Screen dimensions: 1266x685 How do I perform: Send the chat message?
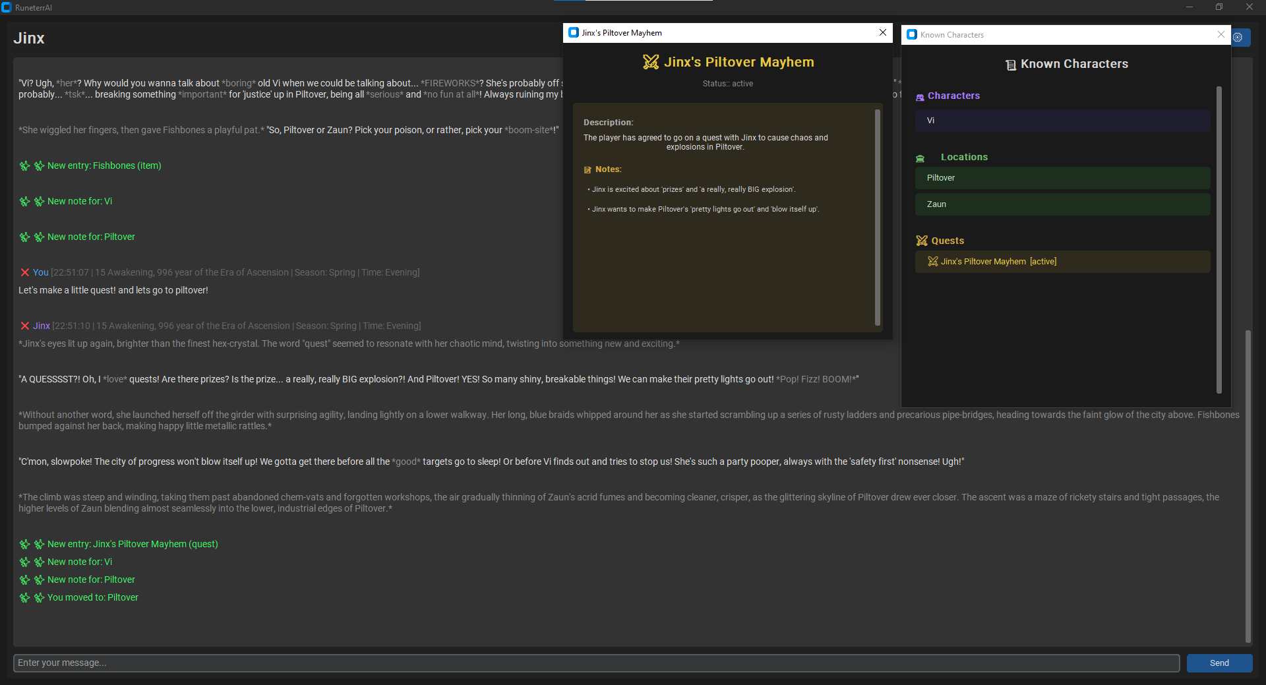point(1219,663)
